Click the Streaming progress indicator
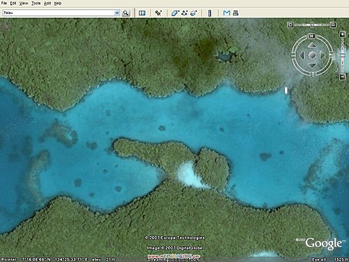The image size is (349, 262). [174, 259]
